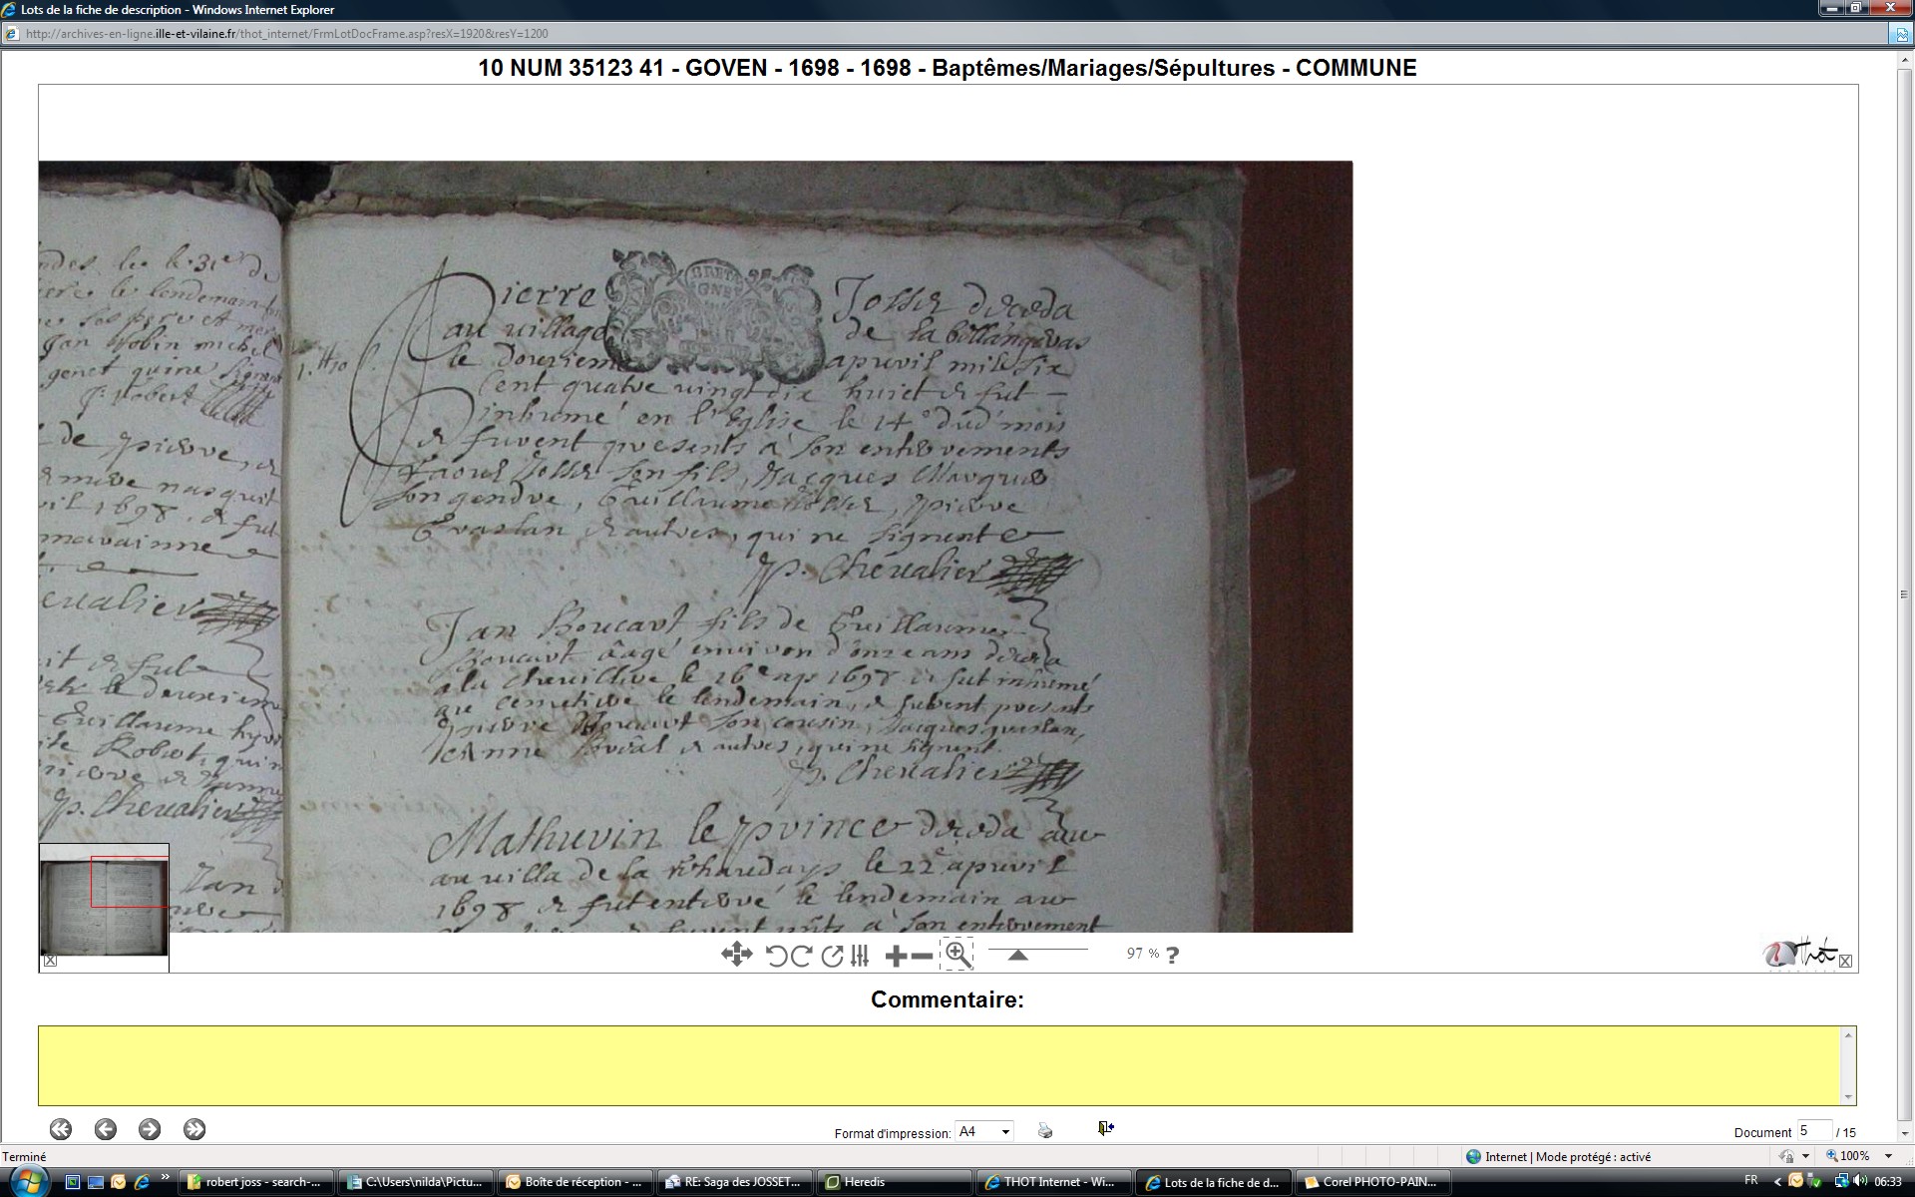The height and width of the screenshot is (1197, 1915).
Task: Open viewer help question mark
Action: coord(1173,955)
